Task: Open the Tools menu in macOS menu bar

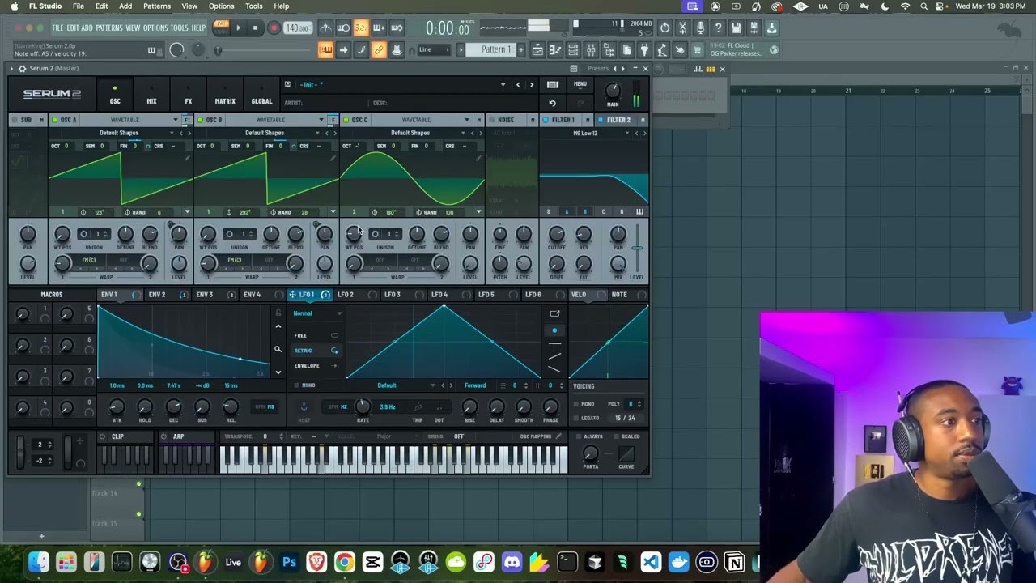Action: tap(254, 6)
